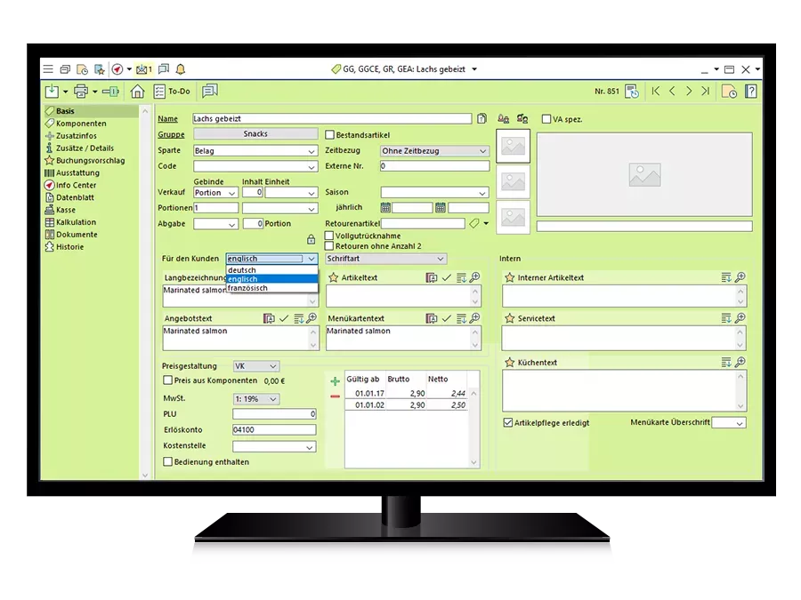Uncheck Artikelpflege erledigt checkbox
This screenshot has height=600, width=801.
[508, 423]
